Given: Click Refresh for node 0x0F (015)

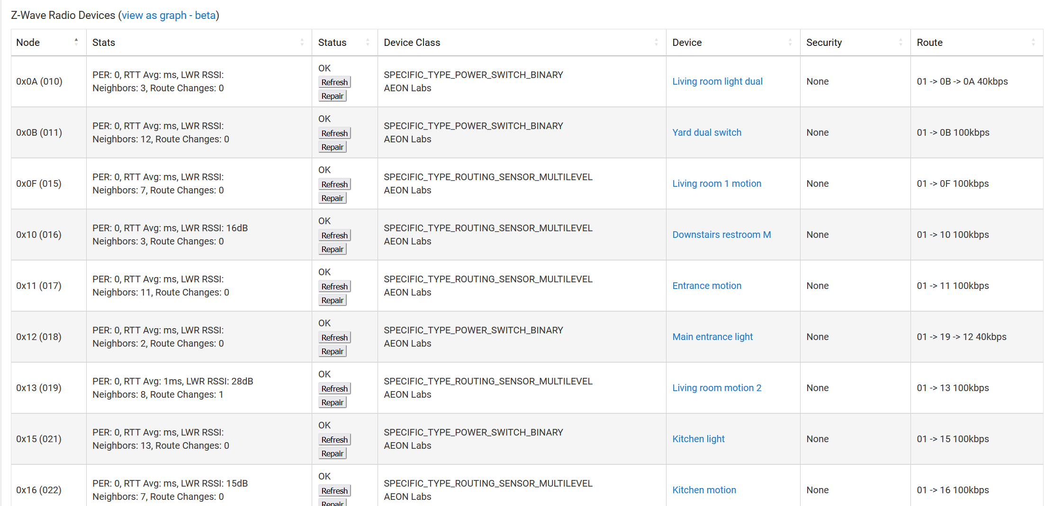Looking at the screenshot, I should pos(334,184).
